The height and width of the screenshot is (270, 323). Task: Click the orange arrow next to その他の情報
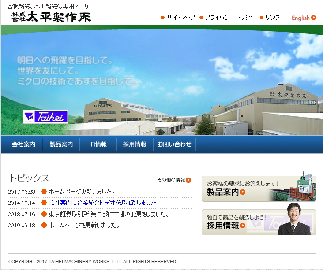[x=188, y=180]
